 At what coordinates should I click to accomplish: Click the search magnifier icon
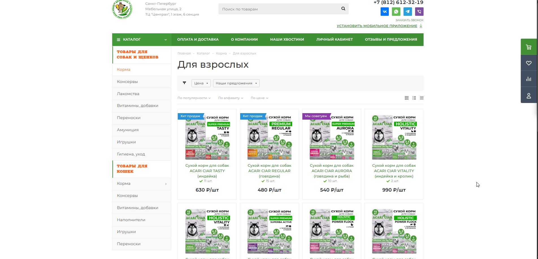pyautogui.click(x=343, y=9)
